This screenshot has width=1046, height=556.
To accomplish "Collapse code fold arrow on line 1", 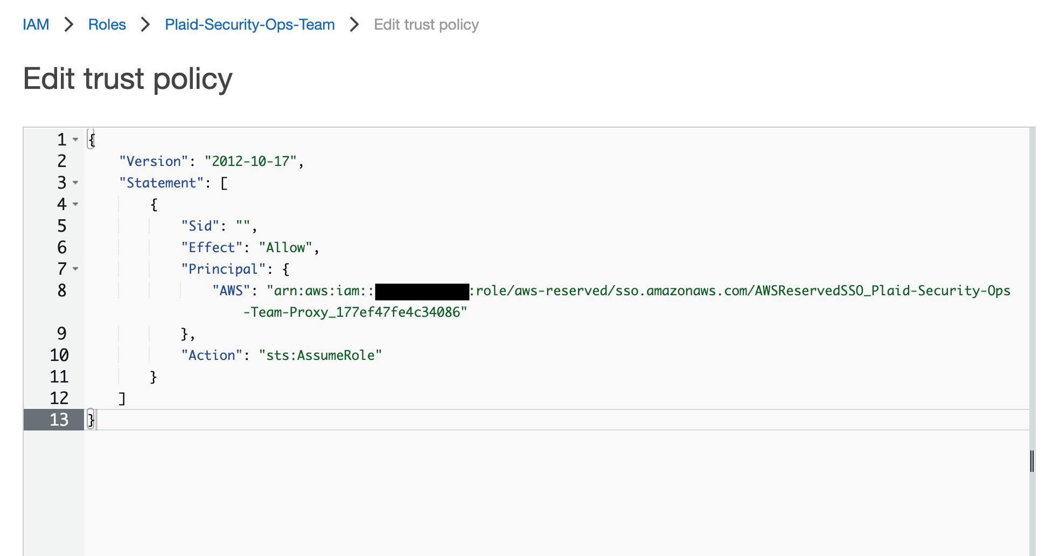I will click(x=75, y=140).
